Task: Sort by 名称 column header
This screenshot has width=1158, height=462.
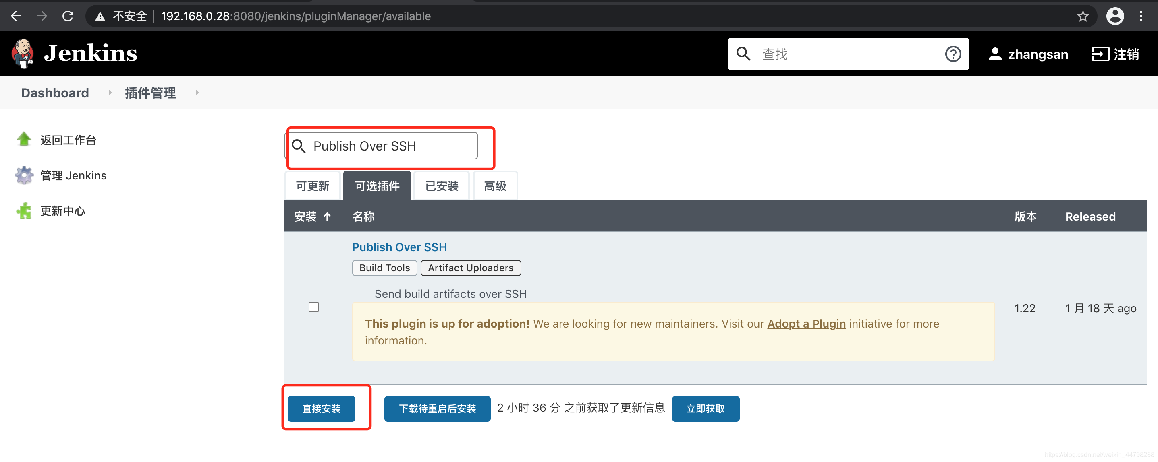Action: pos(363,217)
